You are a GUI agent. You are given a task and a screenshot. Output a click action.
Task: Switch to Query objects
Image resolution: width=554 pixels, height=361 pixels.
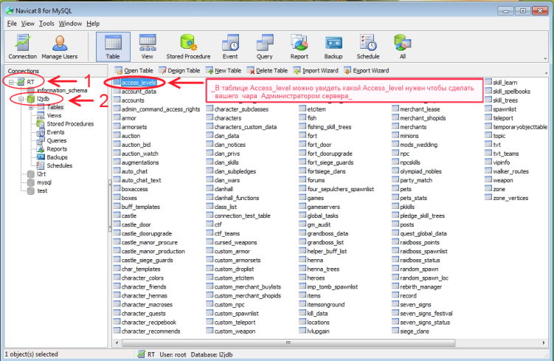click(x=264, y=47)
